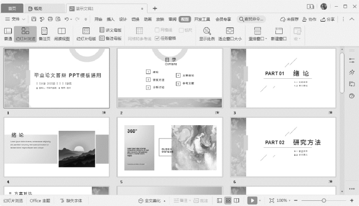Open the 切换 transitions tab
The width and height of the screenshot is (359, 206).
[135, 19]
